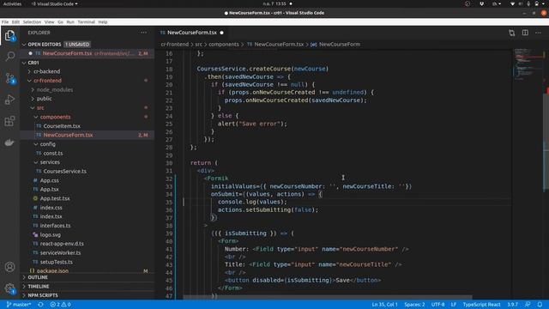Open the Extensions view
Screen dimensions: 549x309
click(x=9, y=121)
